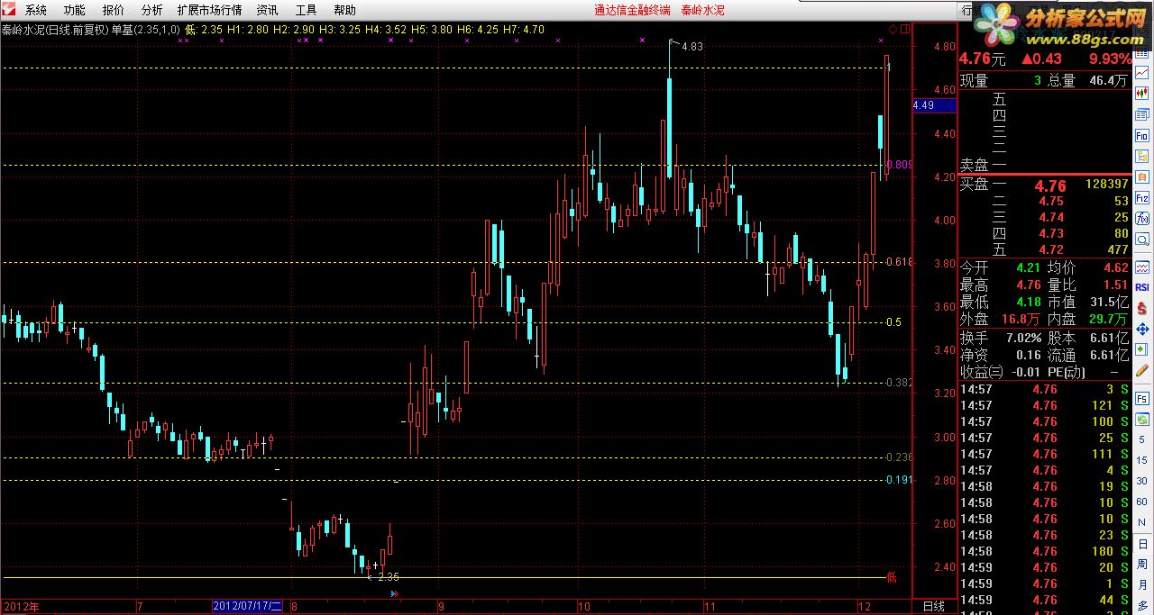
Task: Click the 市值 31.5亿 value
Action: (x=1108, y=303)
